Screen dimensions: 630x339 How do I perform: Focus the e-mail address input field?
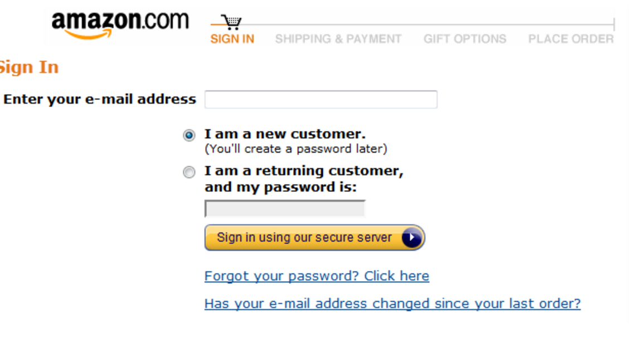321,100
